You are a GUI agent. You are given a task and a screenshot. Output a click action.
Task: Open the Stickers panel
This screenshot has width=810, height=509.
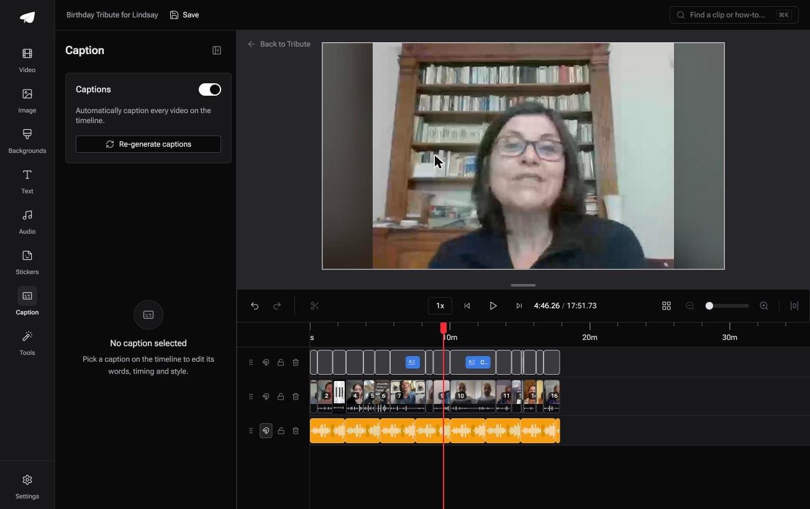click(x=27, y=262)
